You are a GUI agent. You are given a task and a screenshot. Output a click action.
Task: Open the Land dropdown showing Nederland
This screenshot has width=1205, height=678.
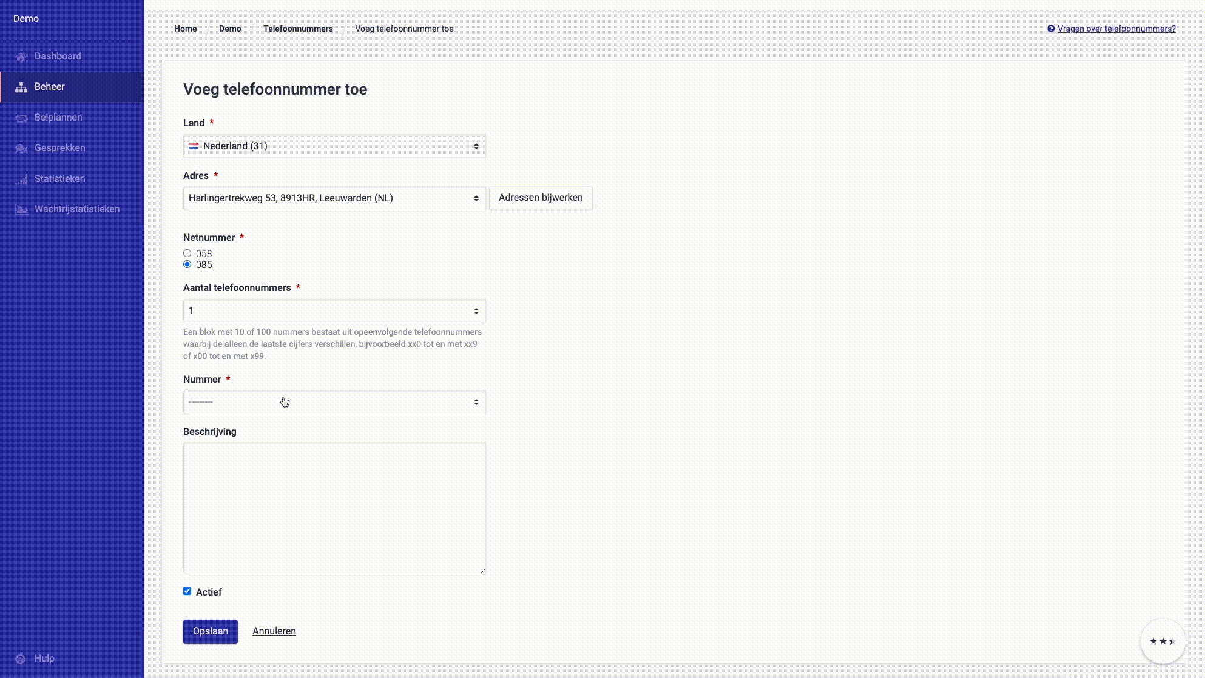click(x=334, y=146)
